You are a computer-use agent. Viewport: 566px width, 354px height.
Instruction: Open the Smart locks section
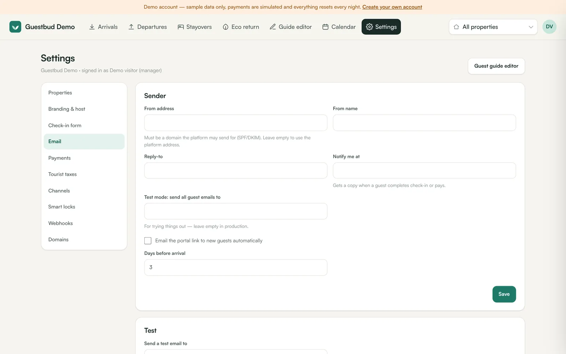pyautogui.click(x=84, y=207)
